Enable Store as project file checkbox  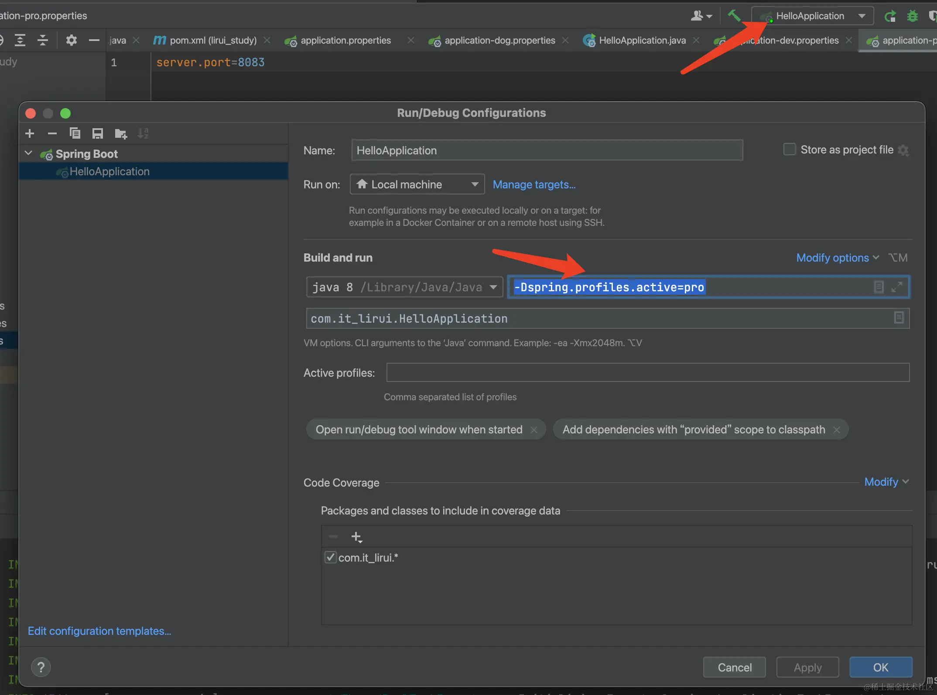790,150
